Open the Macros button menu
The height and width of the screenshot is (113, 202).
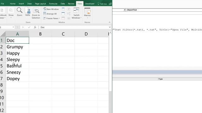click(x=87, y=13)
